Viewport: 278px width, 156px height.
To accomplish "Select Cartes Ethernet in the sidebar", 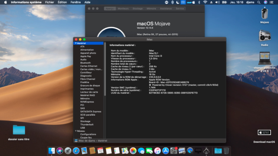I will tap(89, 66).
